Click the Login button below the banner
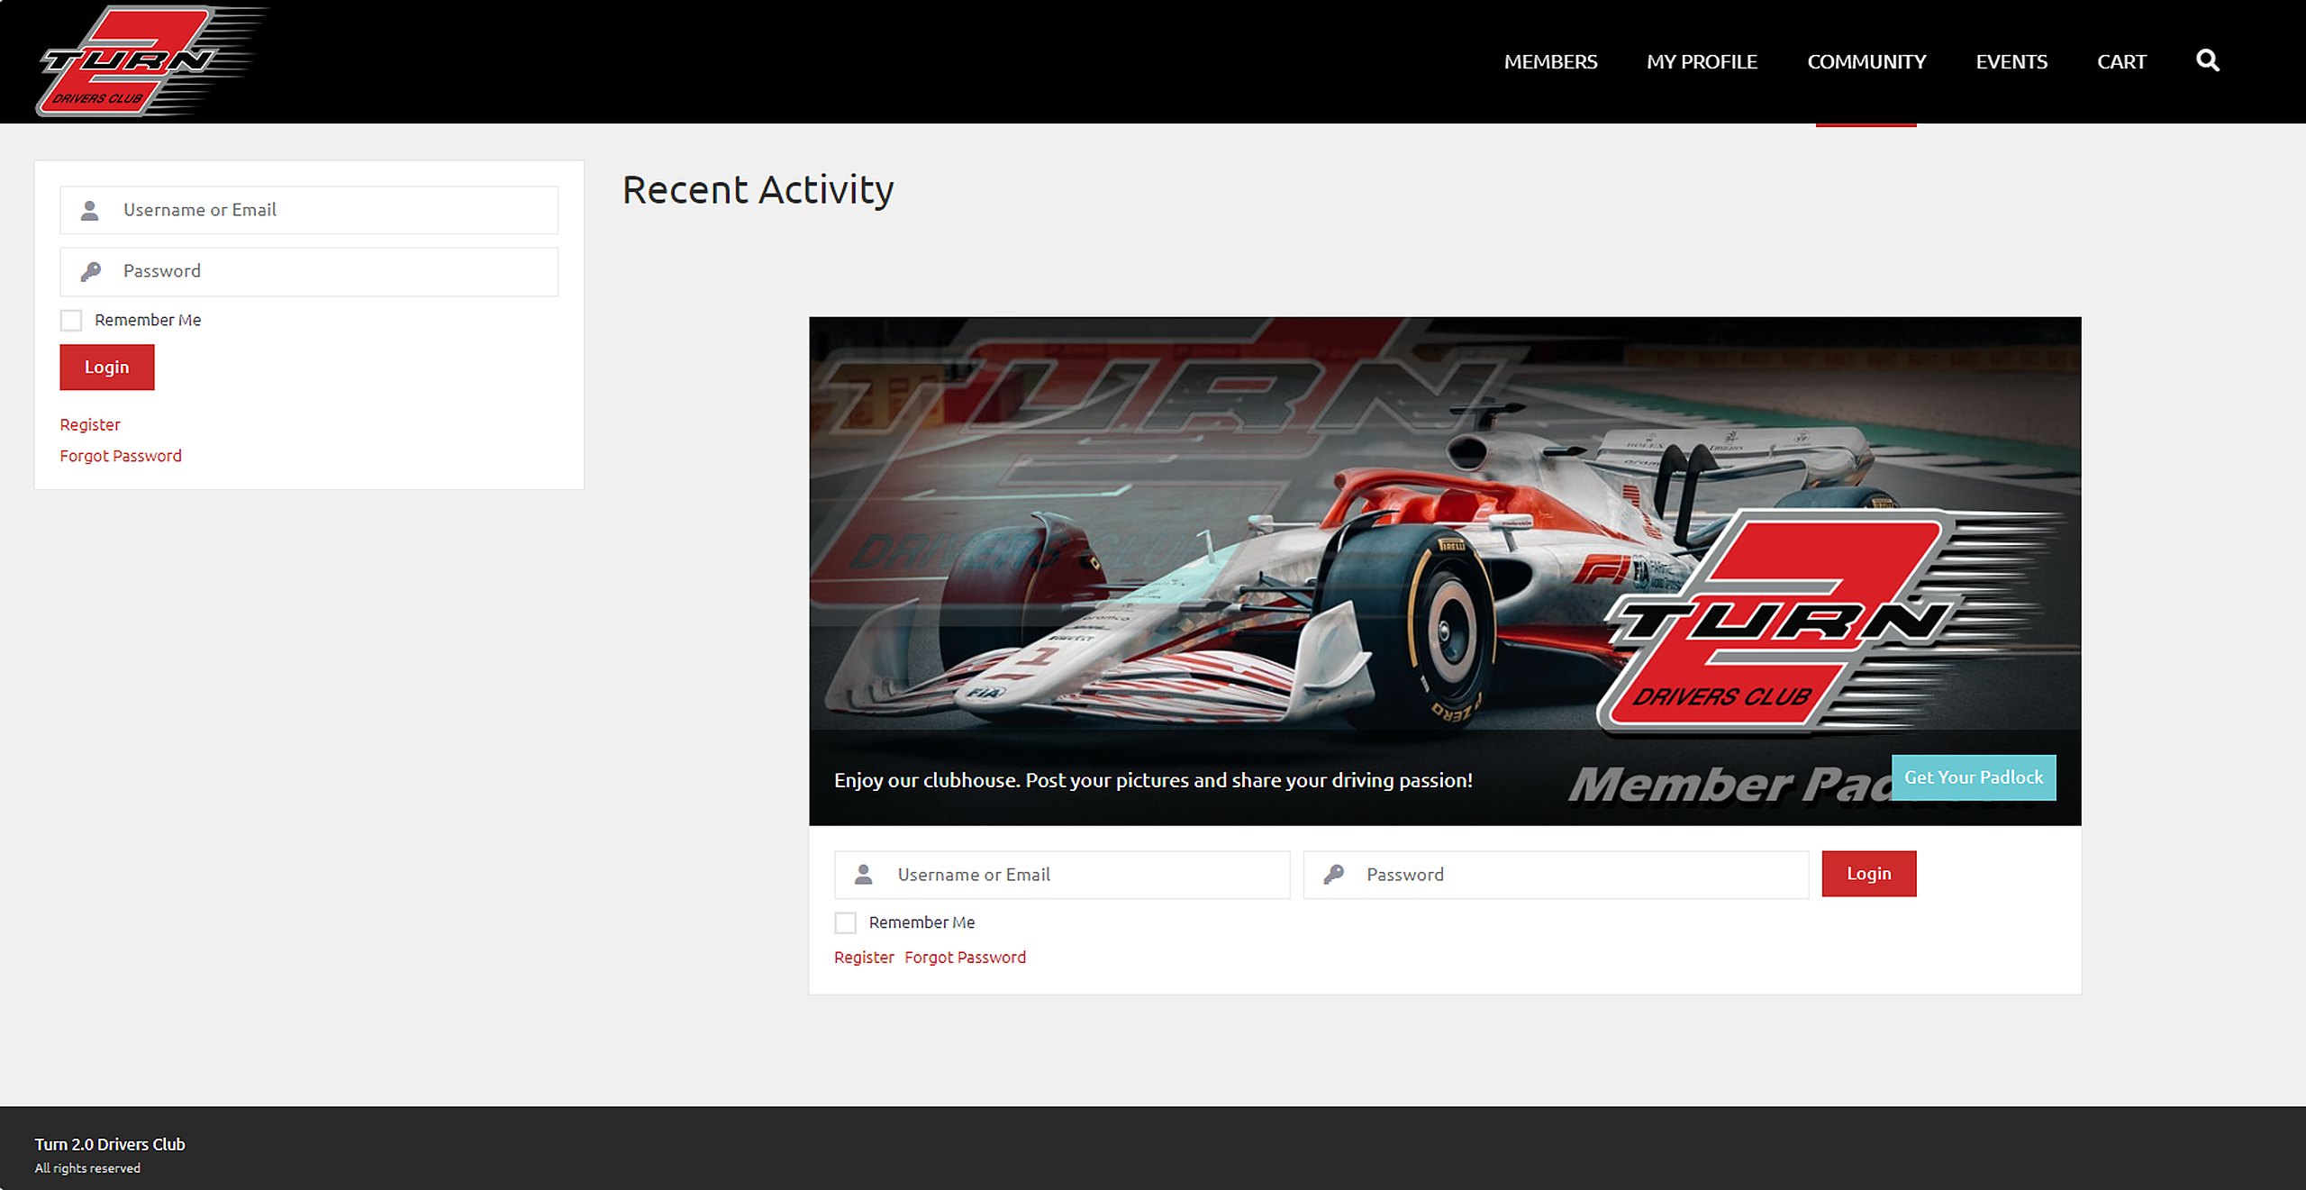Screen dimensions: 2306x1190 [x=1869, y=874]
